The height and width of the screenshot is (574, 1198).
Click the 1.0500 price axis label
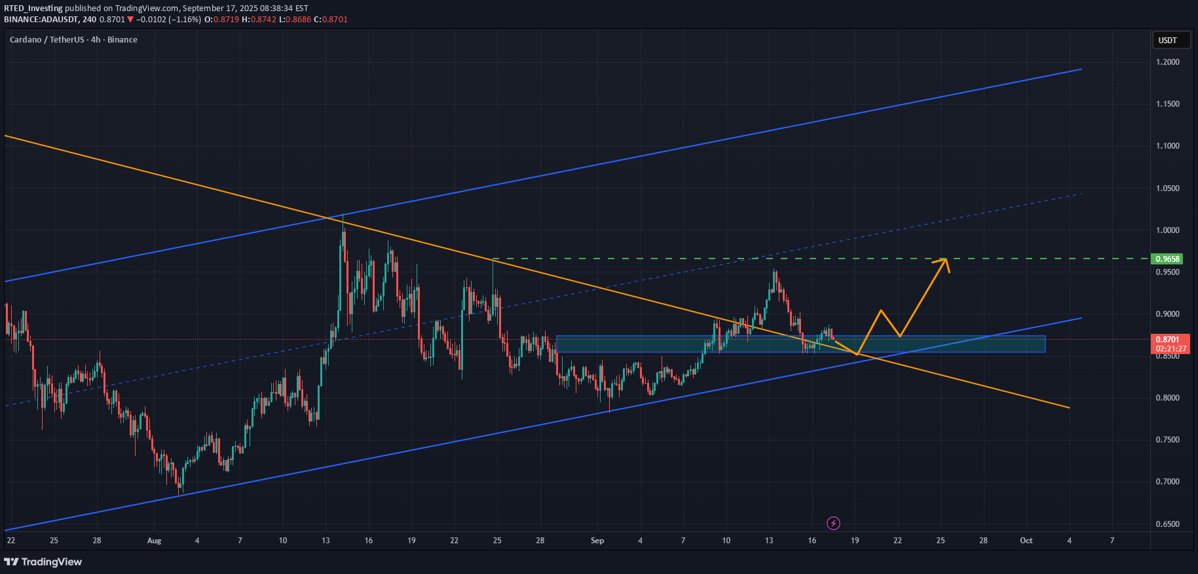(1168, 188)
